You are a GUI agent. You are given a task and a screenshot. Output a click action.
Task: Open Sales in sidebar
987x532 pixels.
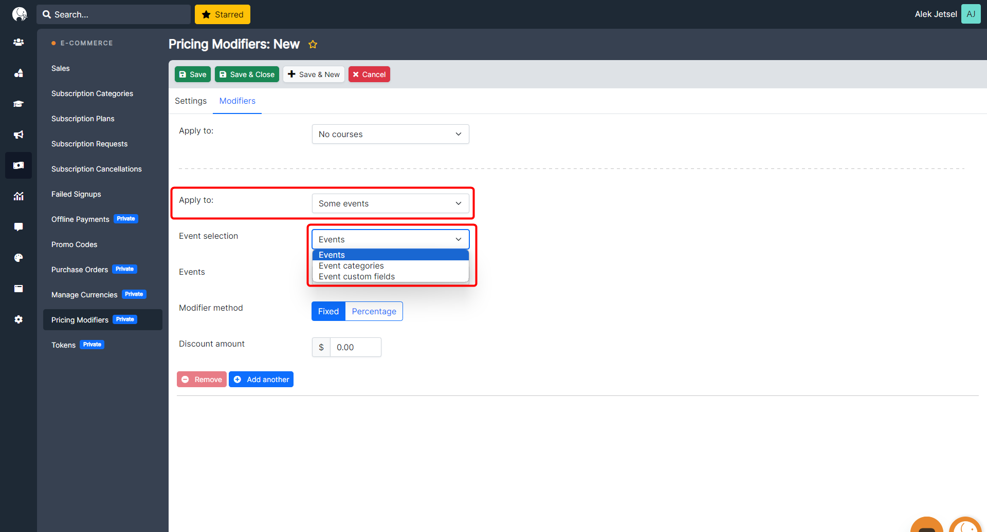coord(61,68)
